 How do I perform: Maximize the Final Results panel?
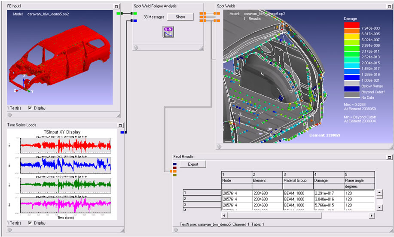click(x=389, y=157)
